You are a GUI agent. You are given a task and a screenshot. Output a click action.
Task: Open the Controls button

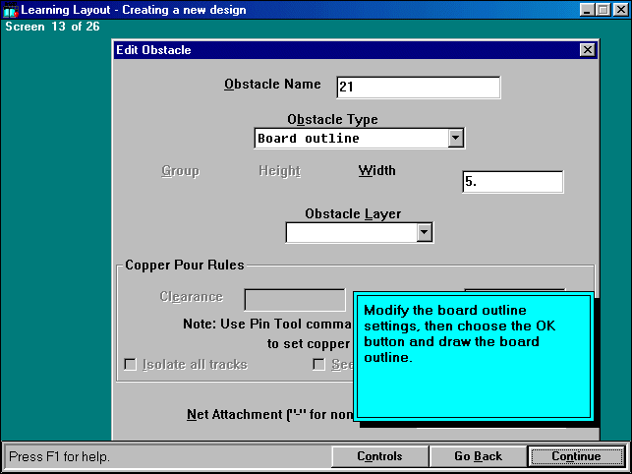coord(379,456)
